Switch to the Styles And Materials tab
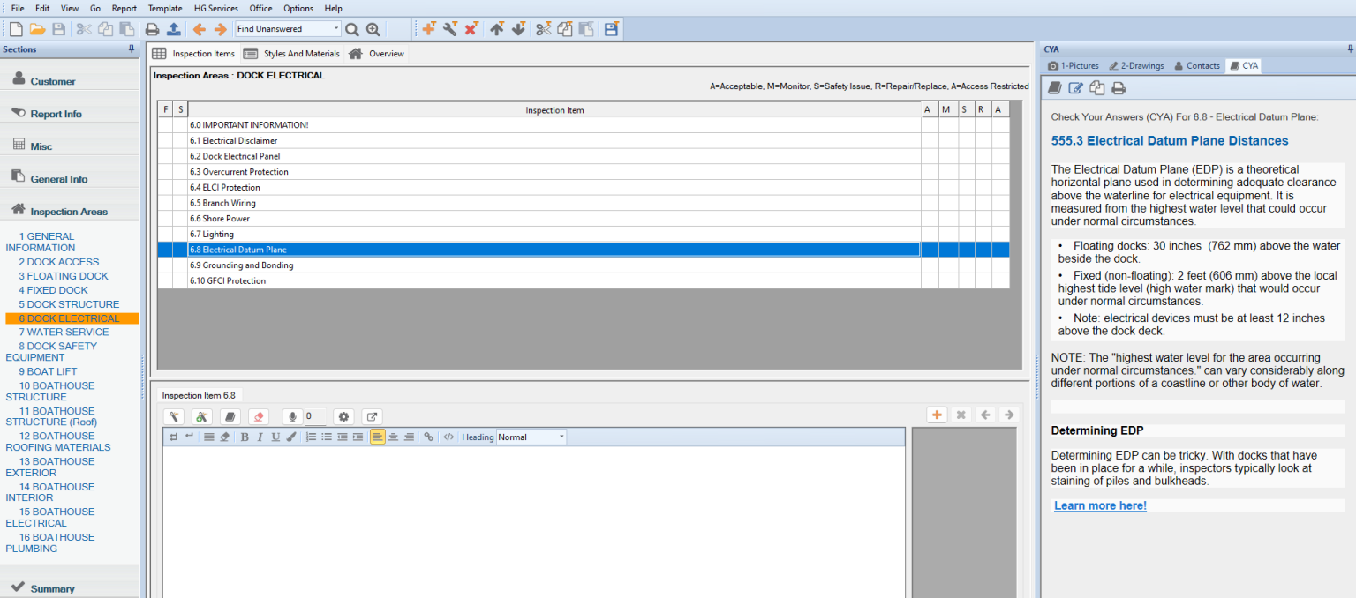The image size is (1356, 598). (x=292, y=54)
